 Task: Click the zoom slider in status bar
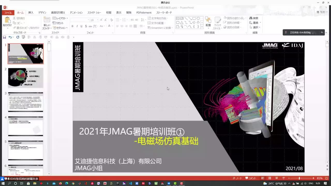pos(299,178)
